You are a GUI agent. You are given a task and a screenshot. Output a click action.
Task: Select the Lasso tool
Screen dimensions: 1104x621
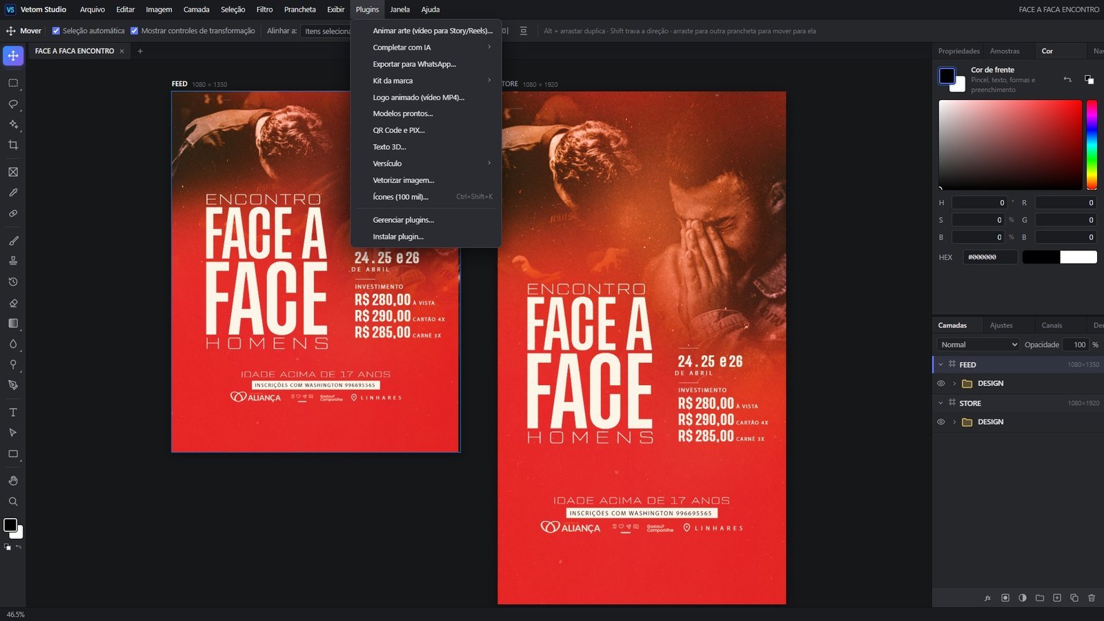tap(13, 103)
